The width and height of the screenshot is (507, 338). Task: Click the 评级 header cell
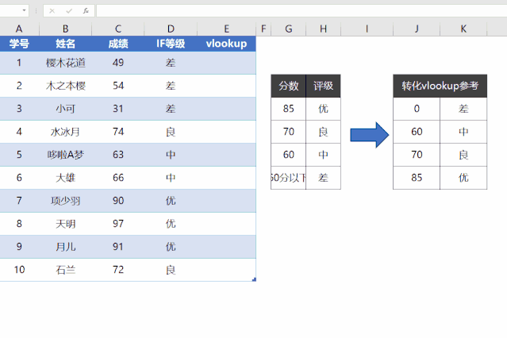coord(323,86)
